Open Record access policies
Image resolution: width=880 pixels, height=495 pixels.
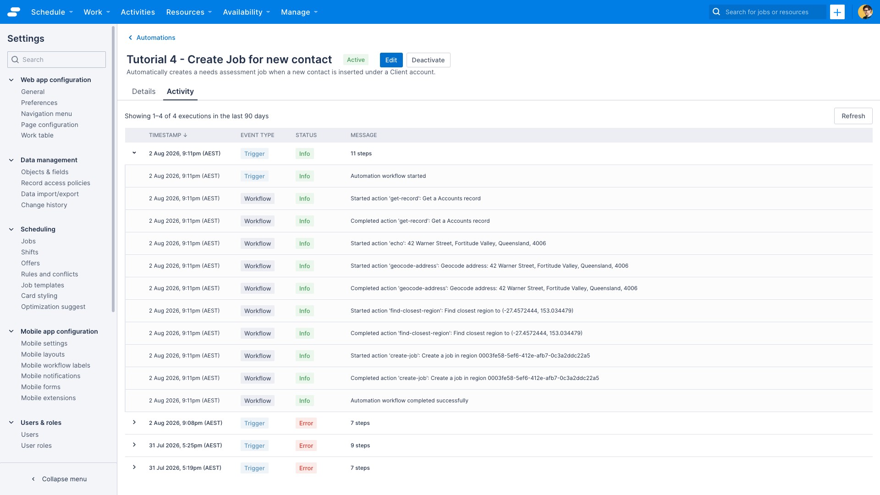click(55, 183)
